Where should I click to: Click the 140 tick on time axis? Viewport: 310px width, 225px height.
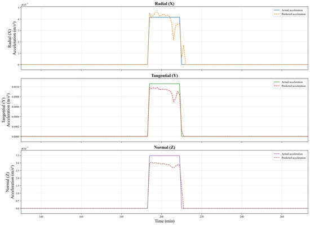tap(41, 217)
